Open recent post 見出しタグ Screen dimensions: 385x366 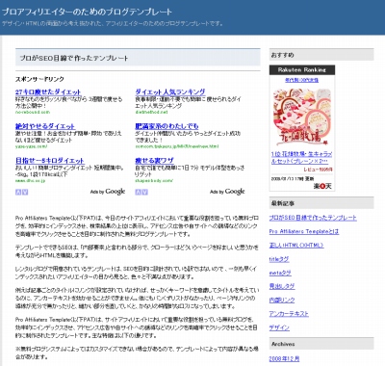point(282,286)
